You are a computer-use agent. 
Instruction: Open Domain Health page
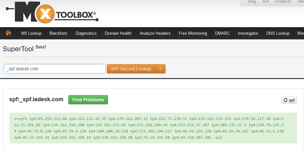tap(118, 33)
